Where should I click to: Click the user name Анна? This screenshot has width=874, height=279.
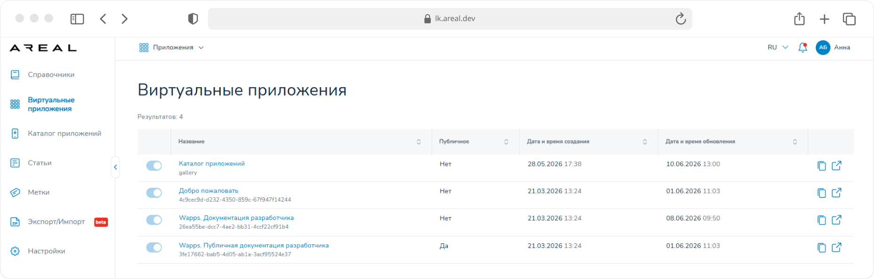(x=842, y=47)
